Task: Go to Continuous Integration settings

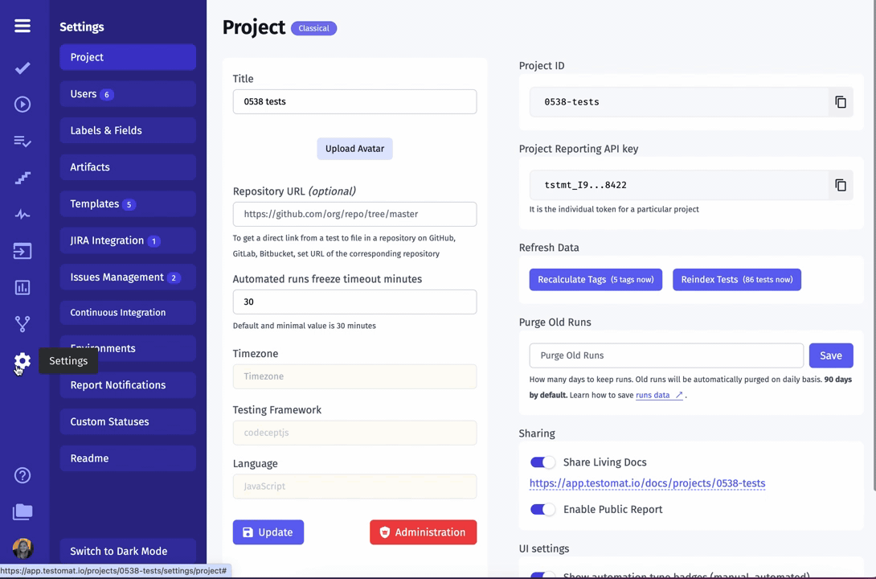Action: coord(128,312)
